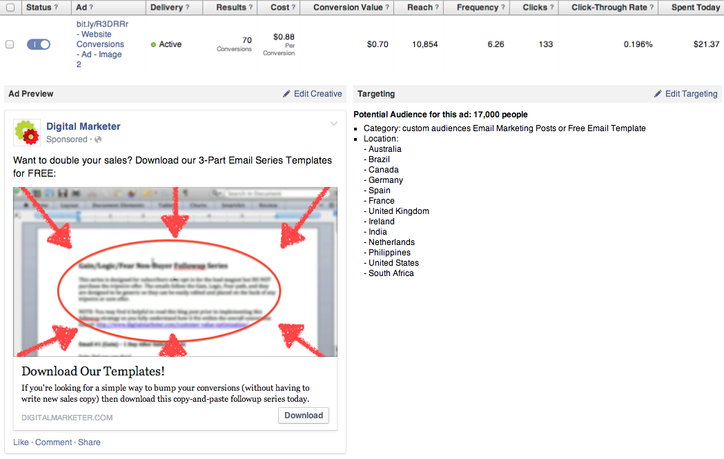
Task: Click the Australia location entry
Action: click(384, 149)
